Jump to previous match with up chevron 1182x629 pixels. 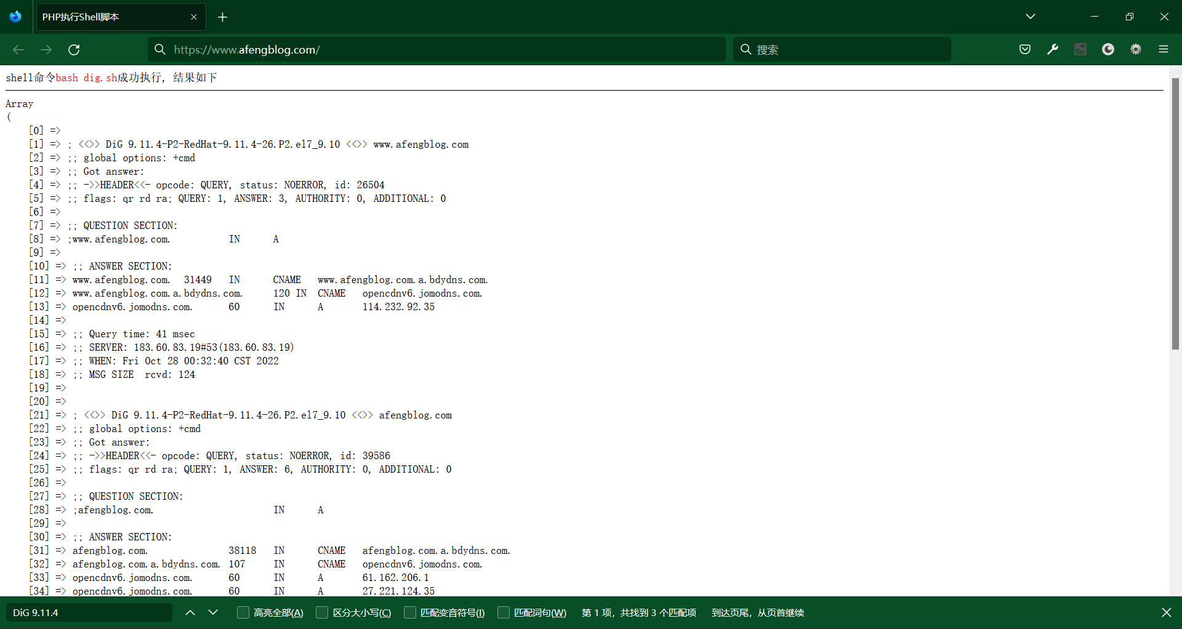pos(190,612)
